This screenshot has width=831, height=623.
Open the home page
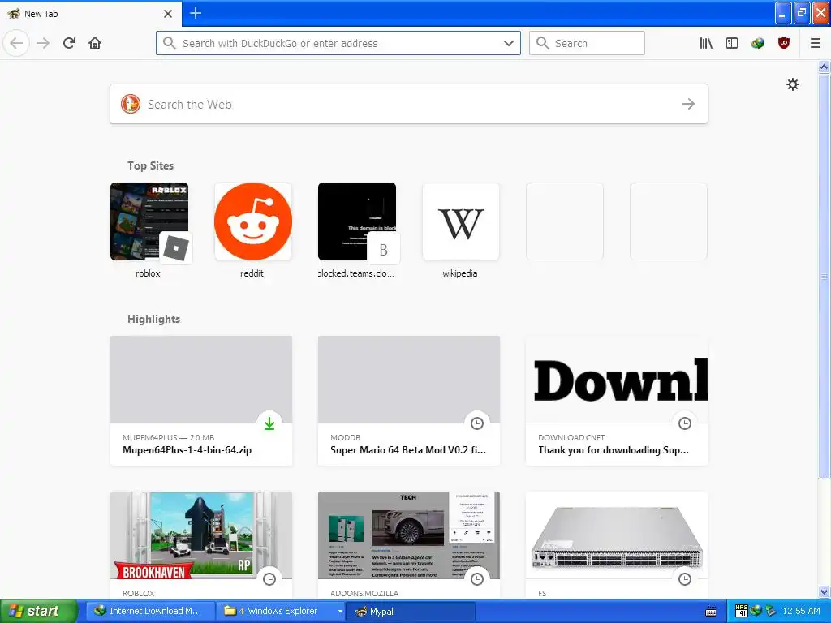(x=95, y=43)
